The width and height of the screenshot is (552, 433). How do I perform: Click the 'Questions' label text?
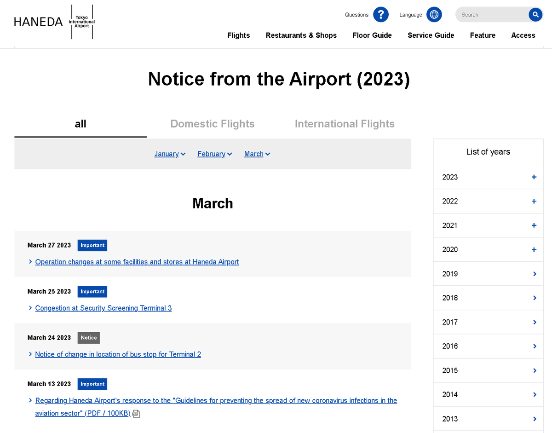[356, 15]
